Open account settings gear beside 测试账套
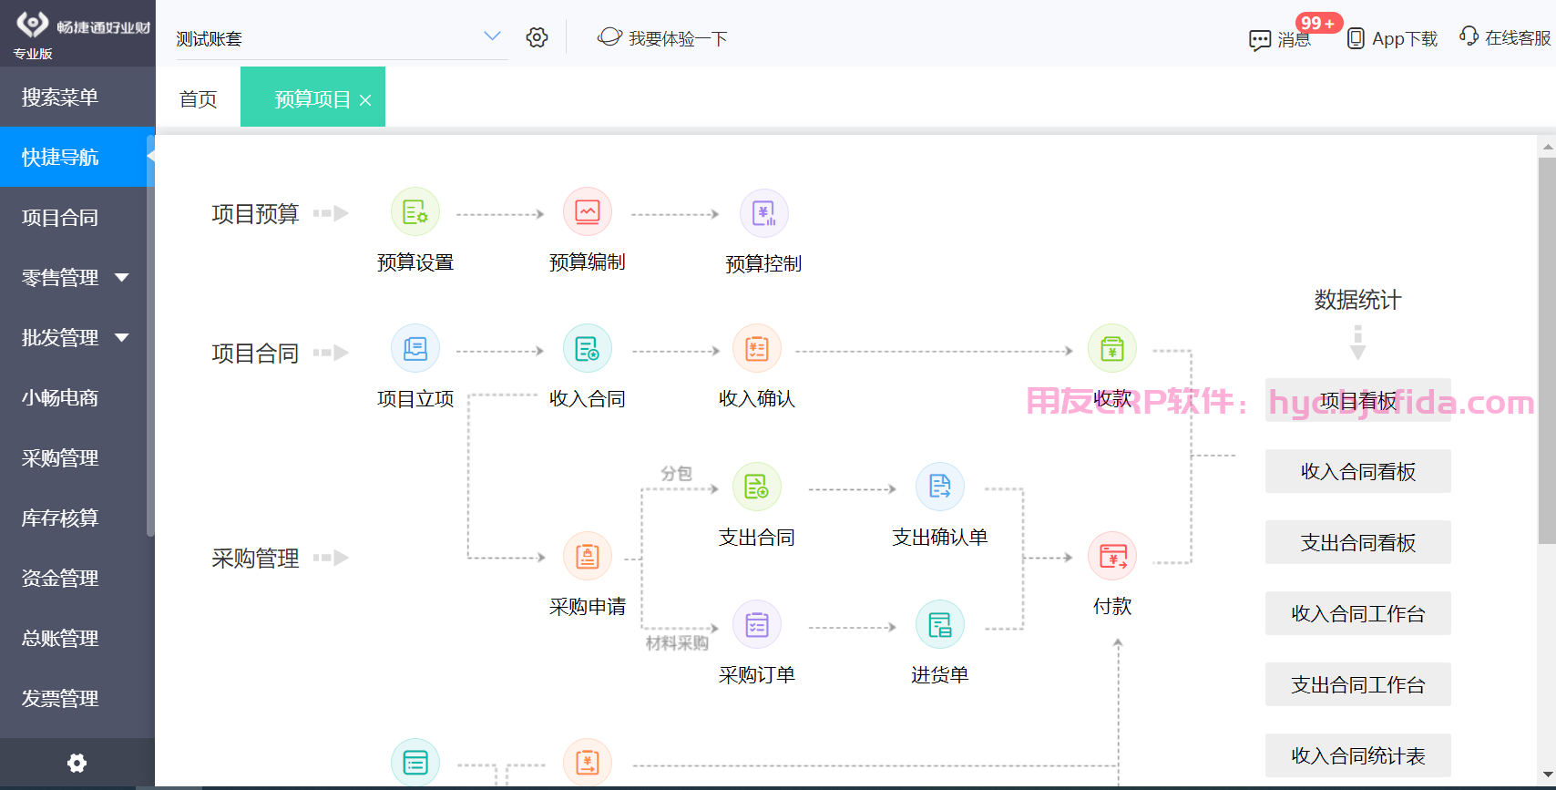Image resolution: width=1556 pixels, height=790 pixels. coord(537,37)
